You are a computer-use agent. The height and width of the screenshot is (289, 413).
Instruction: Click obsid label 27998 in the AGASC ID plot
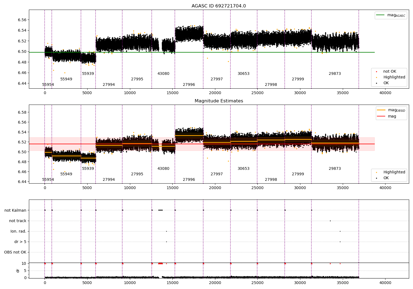point(271,84)
